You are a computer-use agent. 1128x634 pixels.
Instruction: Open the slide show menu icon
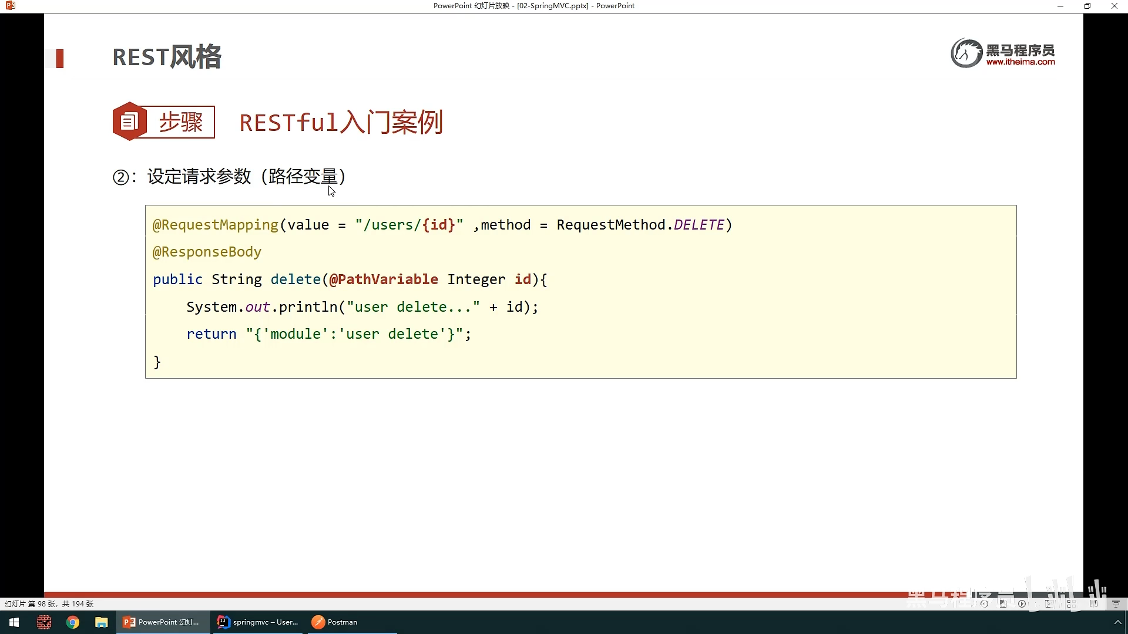pos(1003,603)
